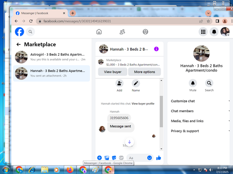Open Hannah conversation in list
This screenshot has width=233, height=174.
[x=52, y=73]
